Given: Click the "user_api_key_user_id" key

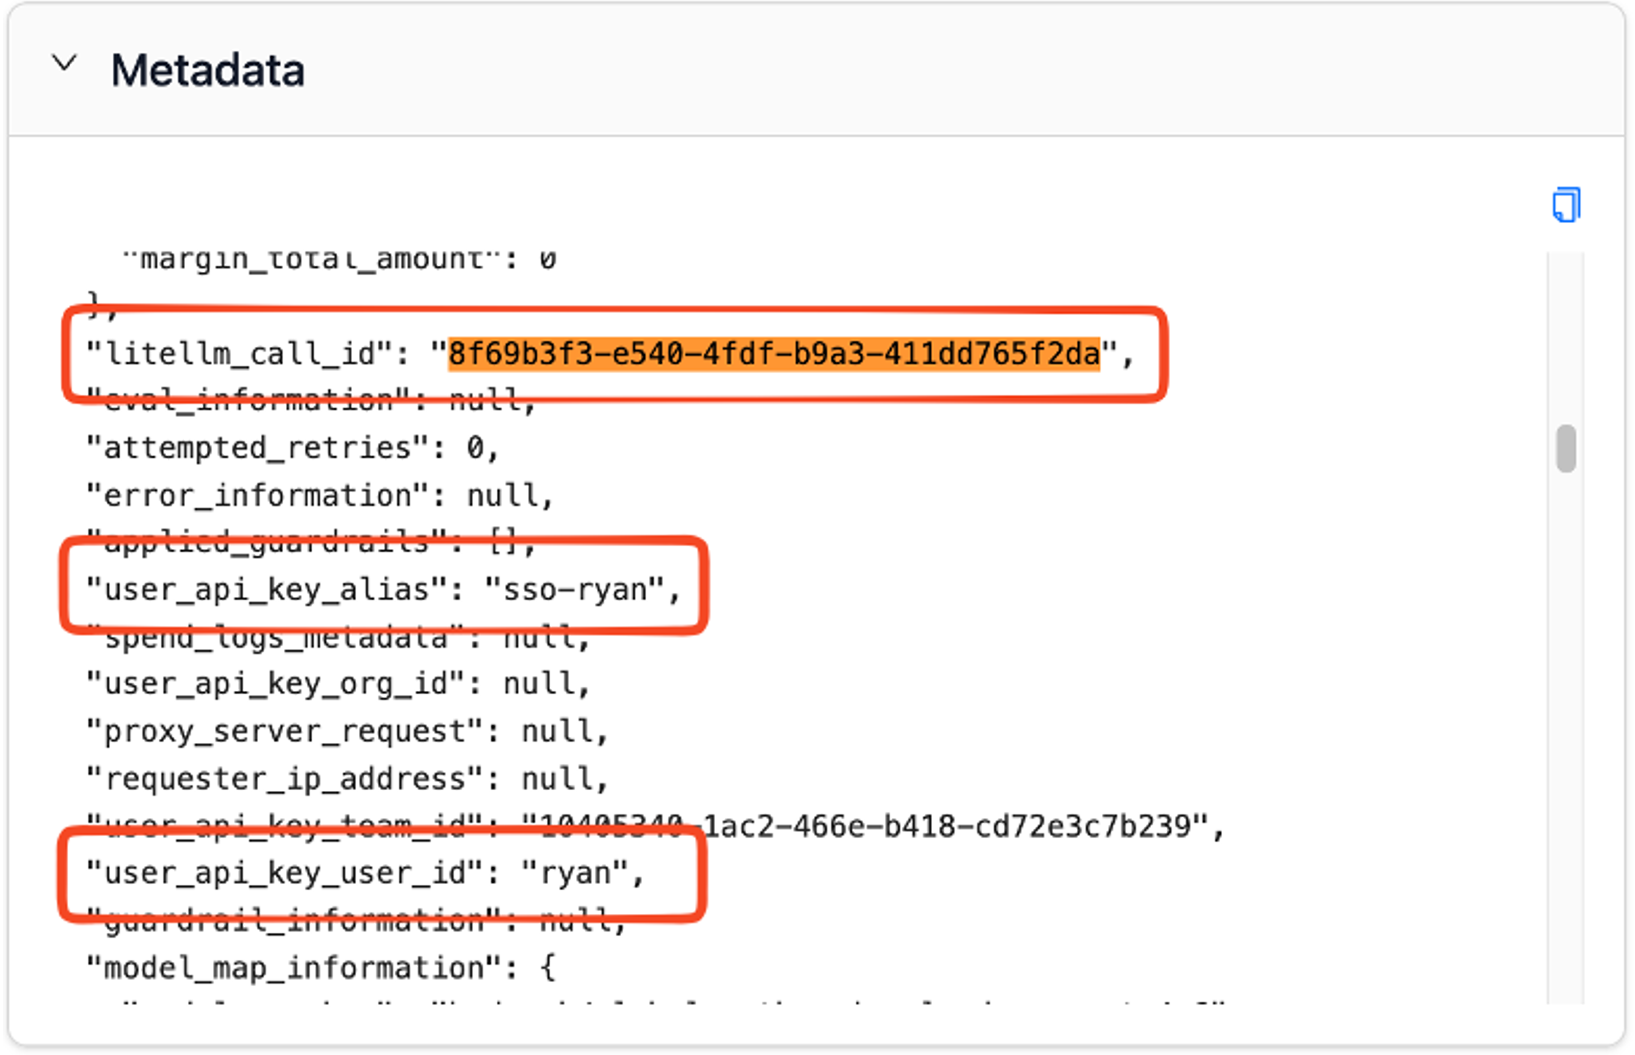Looking at the screenshot, I should tap(284, 874).
